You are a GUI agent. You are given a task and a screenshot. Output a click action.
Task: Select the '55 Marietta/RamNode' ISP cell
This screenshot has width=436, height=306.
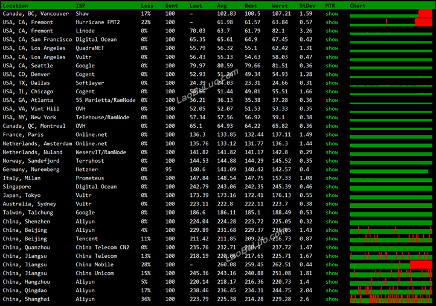point(106,100)
